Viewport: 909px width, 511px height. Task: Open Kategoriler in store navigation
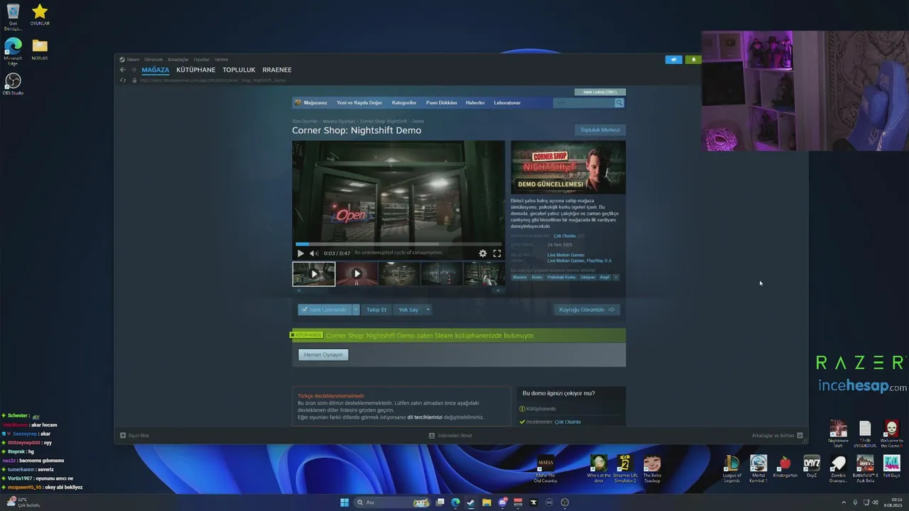tap(404, 103)
